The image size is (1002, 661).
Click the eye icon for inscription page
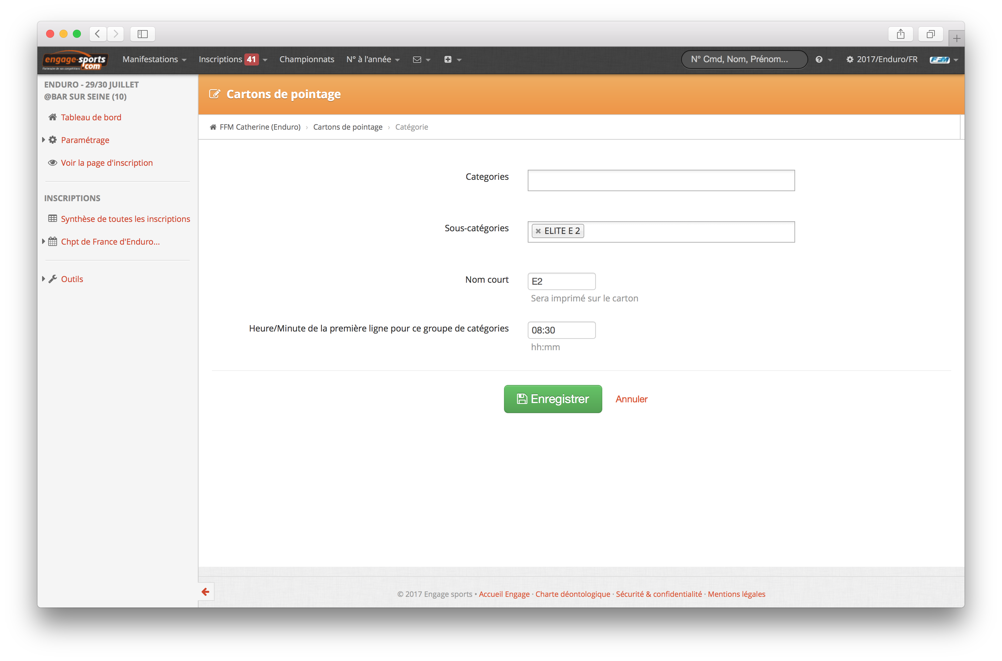pos(52,162)
